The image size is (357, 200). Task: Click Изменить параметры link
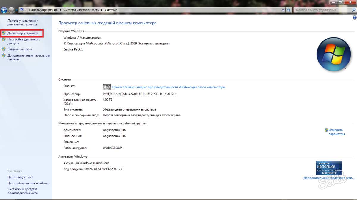[336, 132]
